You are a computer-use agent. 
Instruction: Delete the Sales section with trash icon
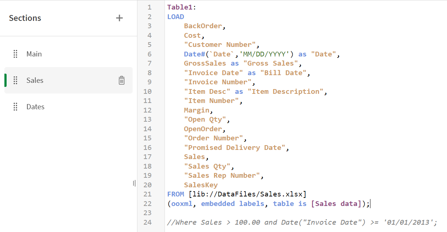click(x=122, y=80)
